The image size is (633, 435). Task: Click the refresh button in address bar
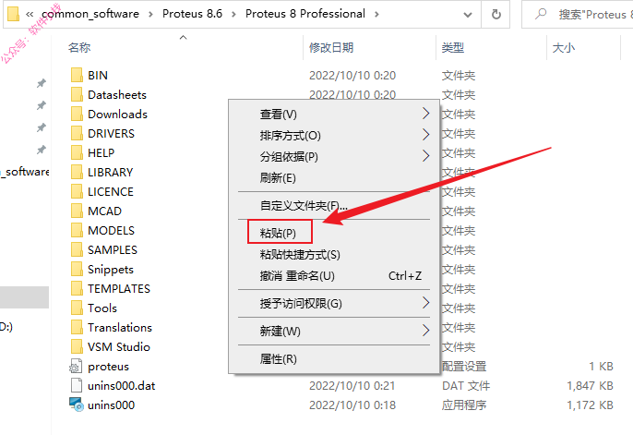click(x=496, y=15)
